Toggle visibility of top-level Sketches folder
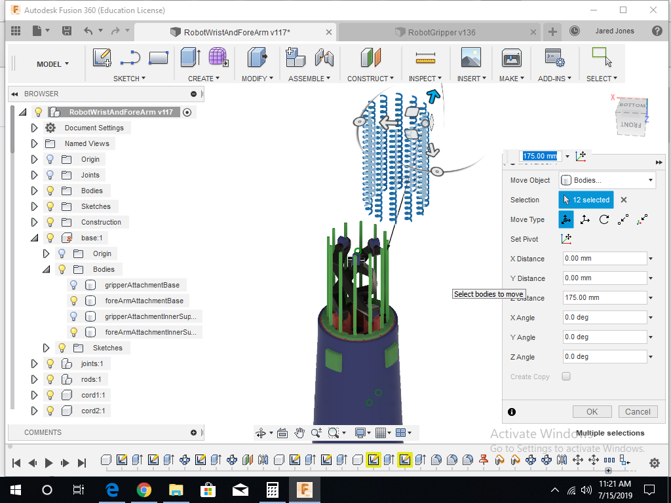The height and width of the screenshot is (503, 671). click(x=50, y=206)
